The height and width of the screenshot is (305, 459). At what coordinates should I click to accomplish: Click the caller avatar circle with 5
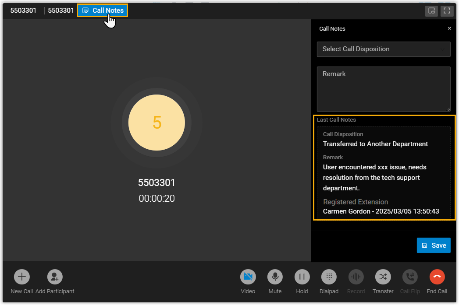157,123
